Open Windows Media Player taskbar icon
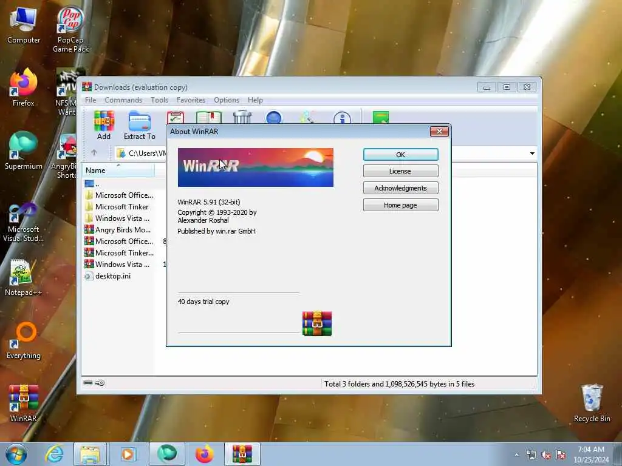Viewport: 622px width, 466px height. [128, 454]
